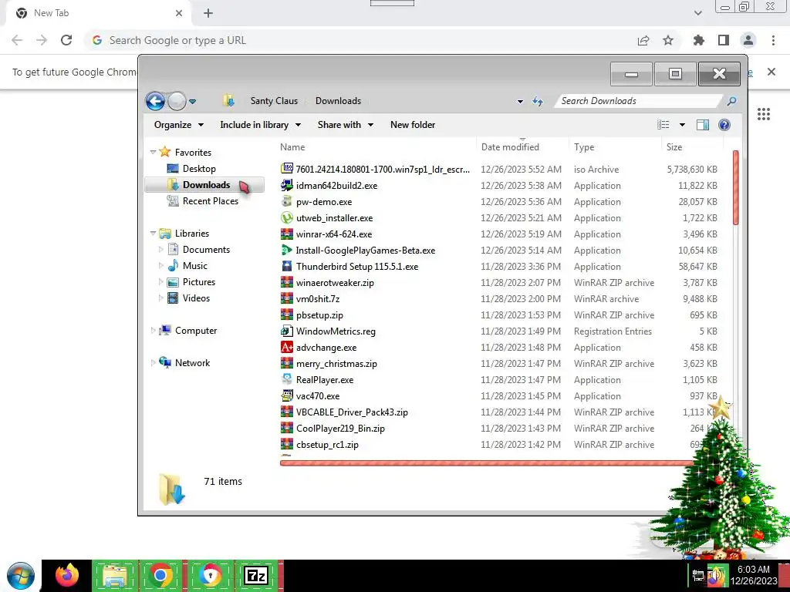Open a new Chrome tab with plus

208,13
